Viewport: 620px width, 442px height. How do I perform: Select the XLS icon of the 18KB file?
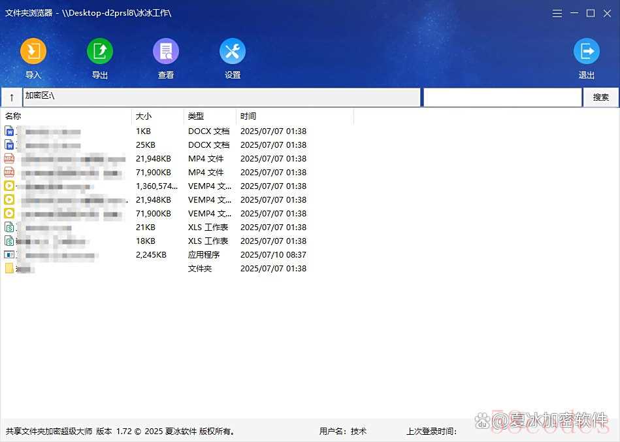click(9, 241)
